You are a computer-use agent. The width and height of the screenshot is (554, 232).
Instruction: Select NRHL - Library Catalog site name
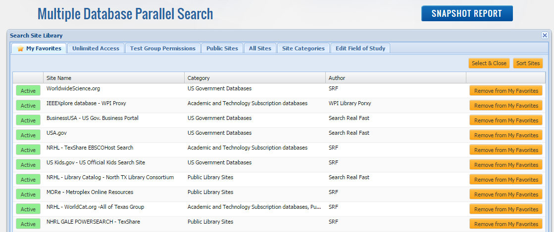pyautogui.click(x=110, y=177)
